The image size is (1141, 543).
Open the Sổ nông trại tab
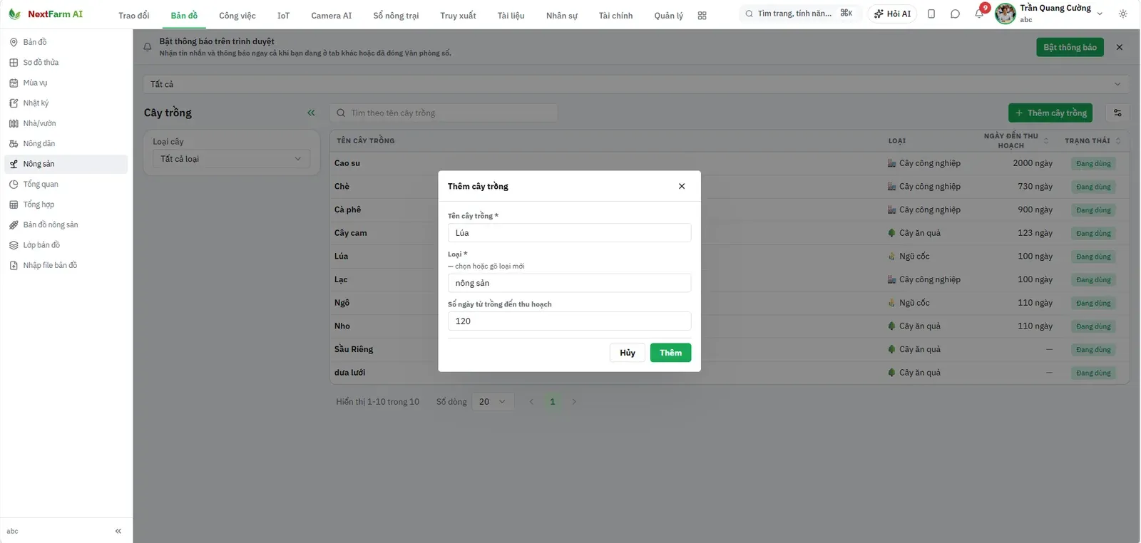click(396, 16)
